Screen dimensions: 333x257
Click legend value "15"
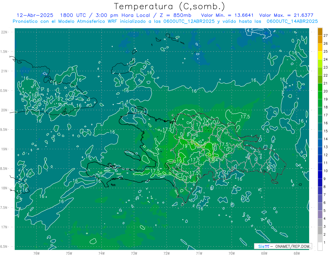[x=326, y=131]
